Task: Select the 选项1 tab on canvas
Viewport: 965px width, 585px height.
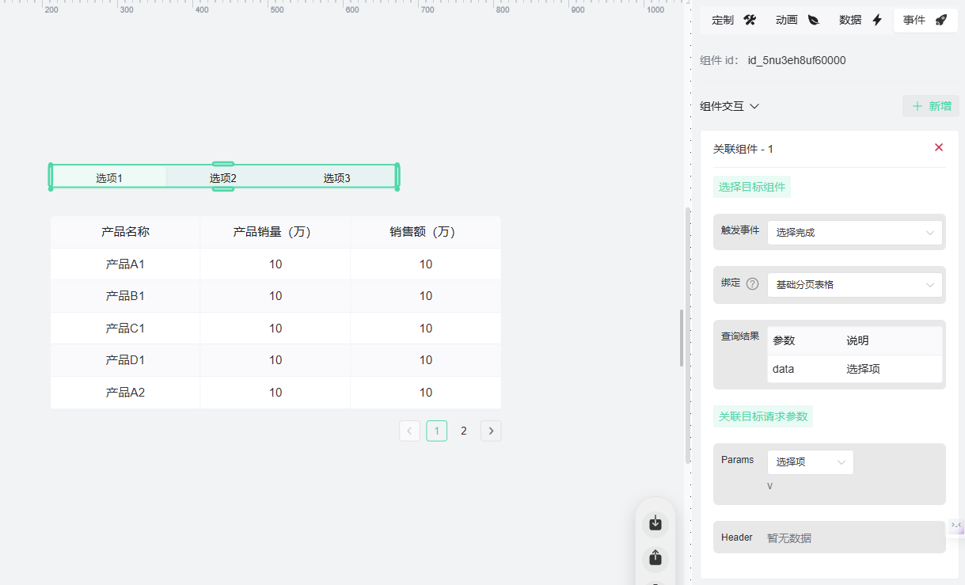Action: point(109,178)
